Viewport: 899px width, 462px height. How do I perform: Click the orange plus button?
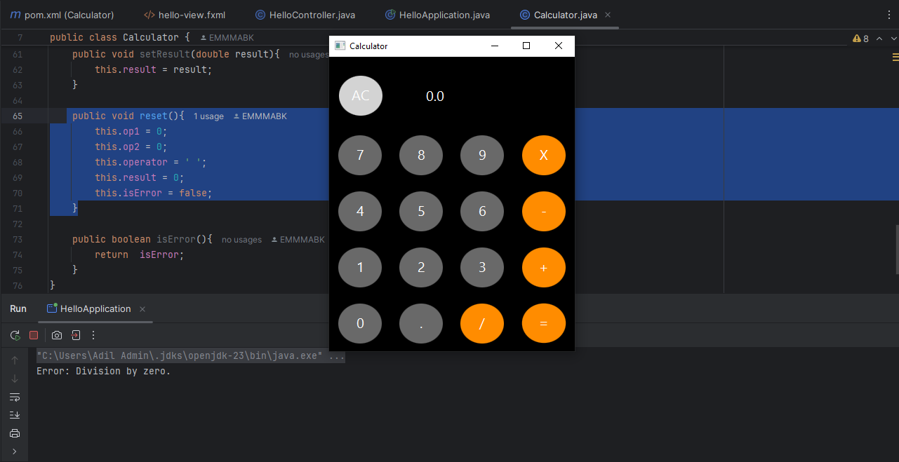(x=544, y=267)
